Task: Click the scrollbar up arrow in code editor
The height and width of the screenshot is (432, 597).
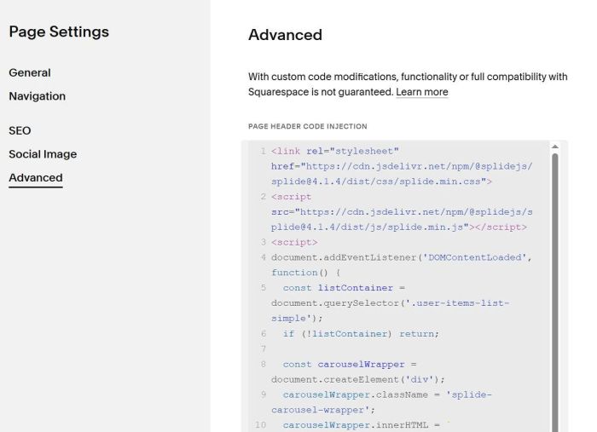Action: [555, 147]
